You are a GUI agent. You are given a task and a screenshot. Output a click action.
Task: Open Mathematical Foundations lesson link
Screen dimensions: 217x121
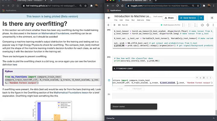click(x=71, y=93)
